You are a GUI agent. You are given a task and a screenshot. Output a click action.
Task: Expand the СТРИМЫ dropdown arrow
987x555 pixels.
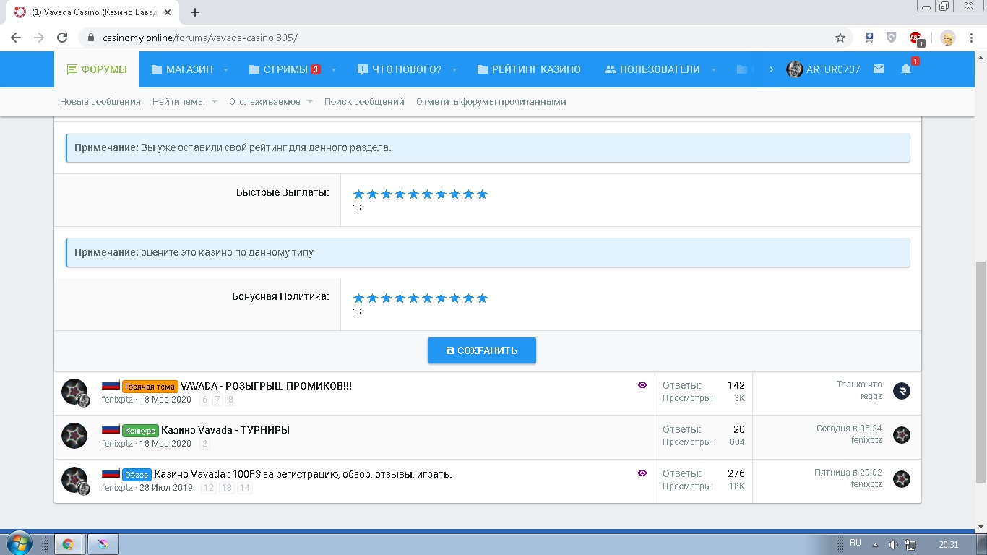[x=334, y=70]
